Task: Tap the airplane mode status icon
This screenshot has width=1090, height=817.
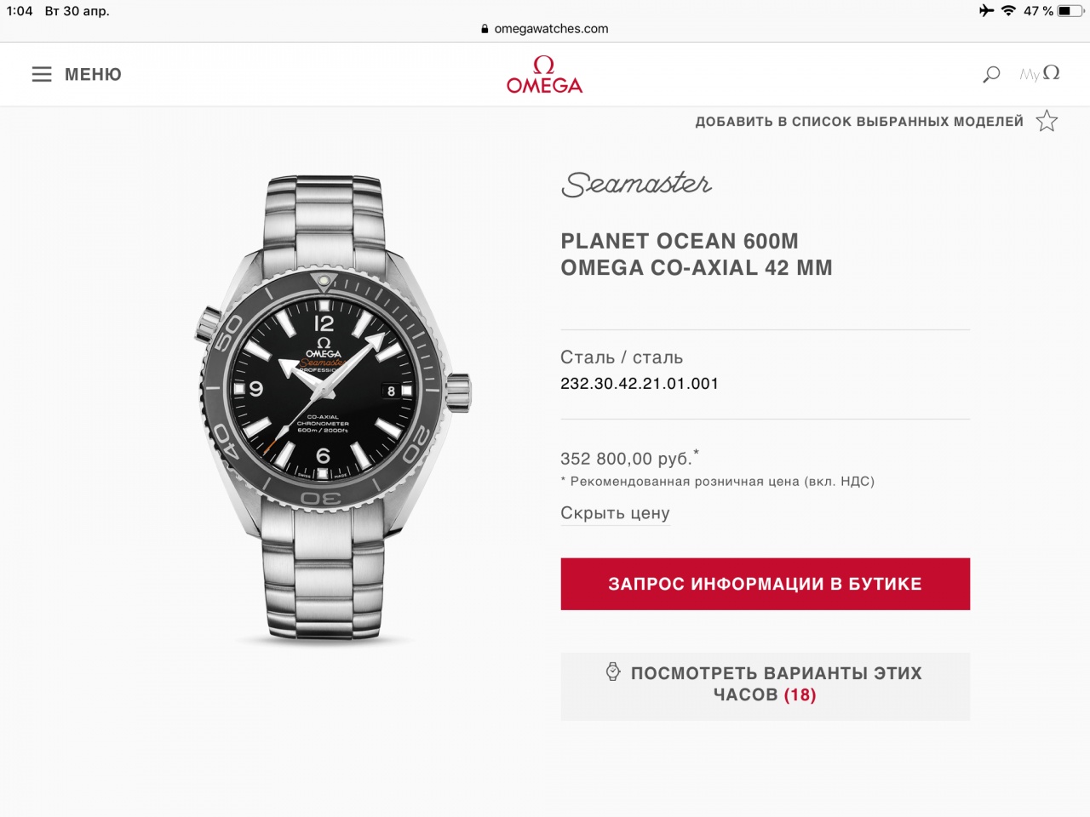Action: click(x=986, y=11)
